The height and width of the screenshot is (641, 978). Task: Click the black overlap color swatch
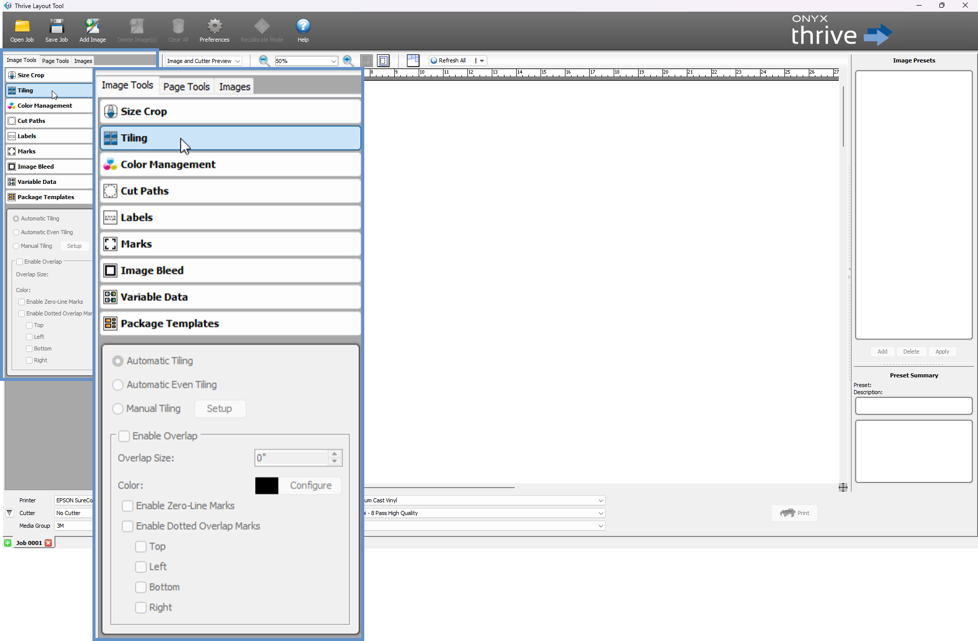tap(267, 486)
